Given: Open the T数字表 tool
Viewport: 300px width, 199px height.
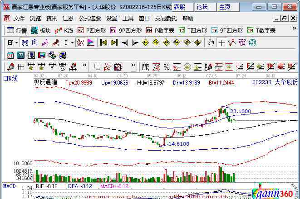Looking at the screenshot, I should [x=261, y=30].
